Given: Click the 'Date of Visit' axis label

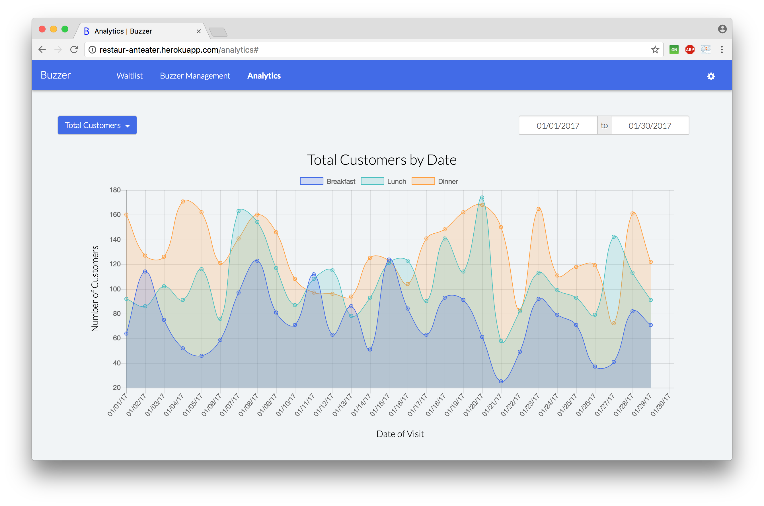Looking at the screenshot, I should click(x=400, y=434).
